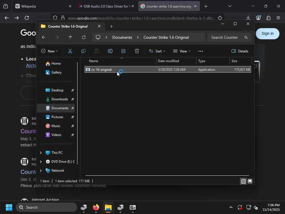Share the selected file from toolbar
The width and height of the screenshot is (285, 214).
tap(124, 51)
